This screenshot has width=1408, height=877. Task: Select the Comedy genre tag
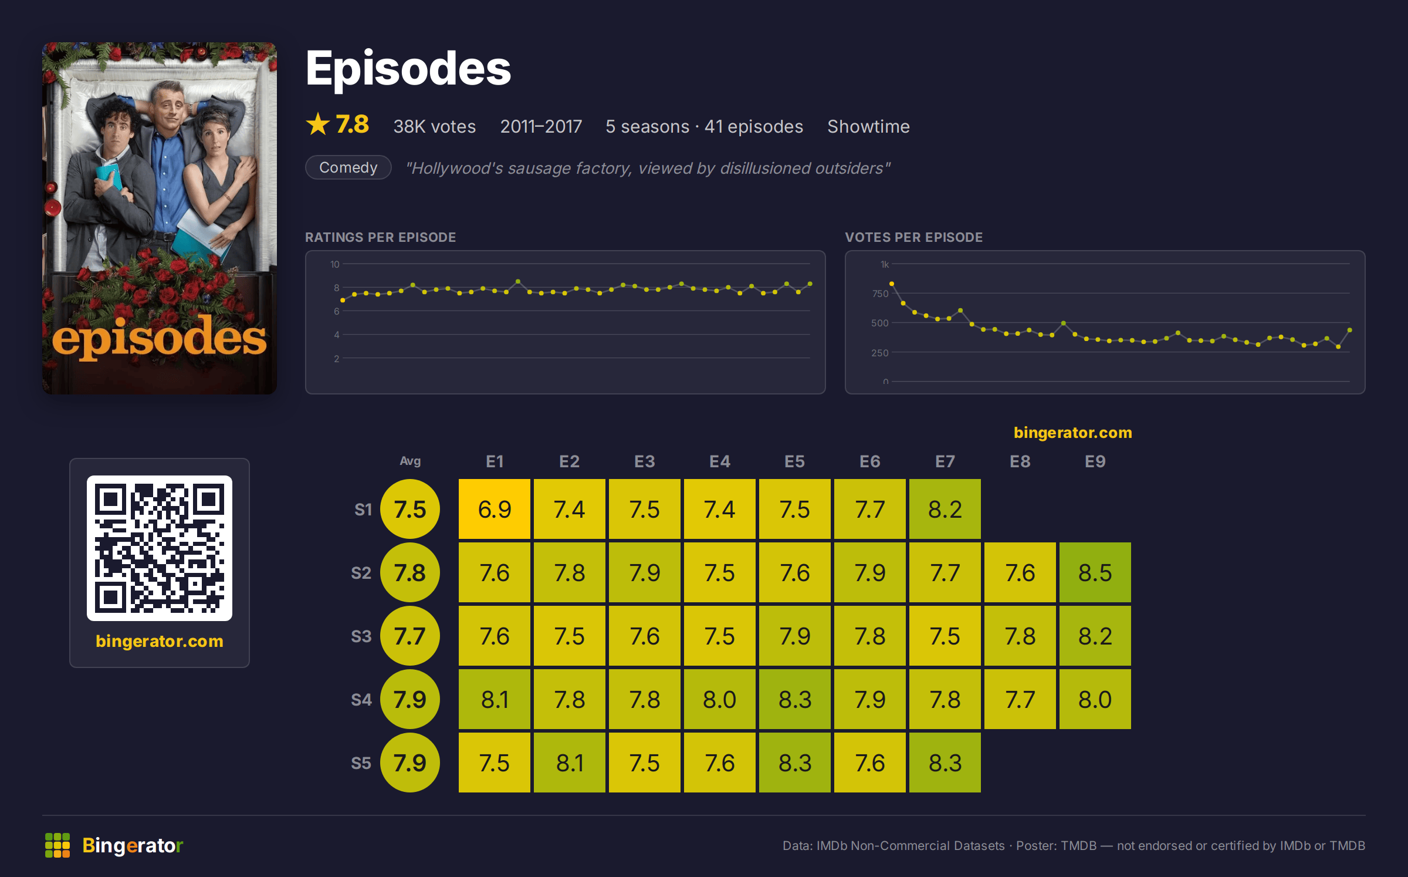(x=348, y=168)
